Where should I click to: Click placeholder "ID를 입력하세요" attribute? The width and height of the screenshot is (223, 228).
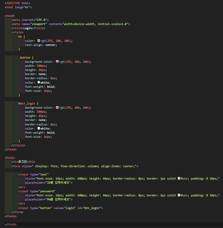pos(49,183)
